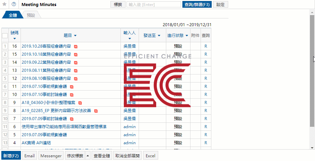Click the Messenger button

[x=51, y=156]
